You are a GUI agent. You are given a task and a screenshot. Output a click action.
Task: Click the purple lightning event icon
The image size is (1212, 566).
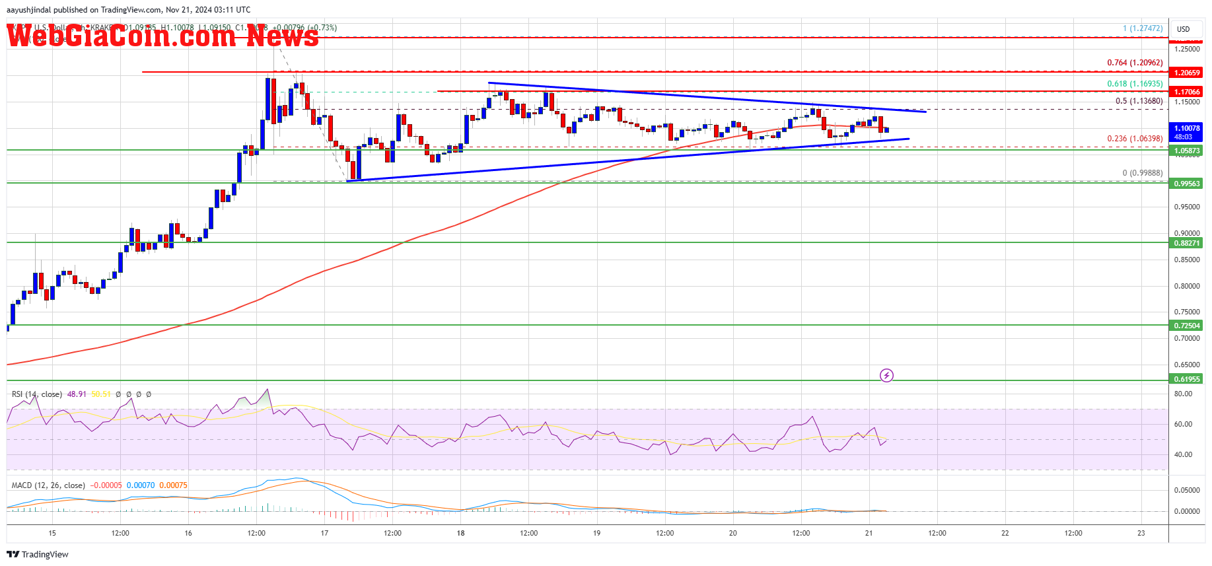click(886, 375)
